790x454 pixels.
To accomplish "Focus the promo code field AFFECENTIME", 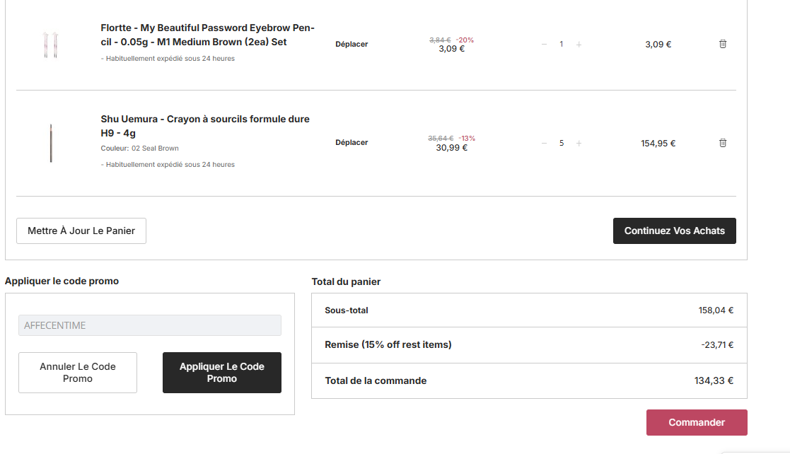I will 150,325.
